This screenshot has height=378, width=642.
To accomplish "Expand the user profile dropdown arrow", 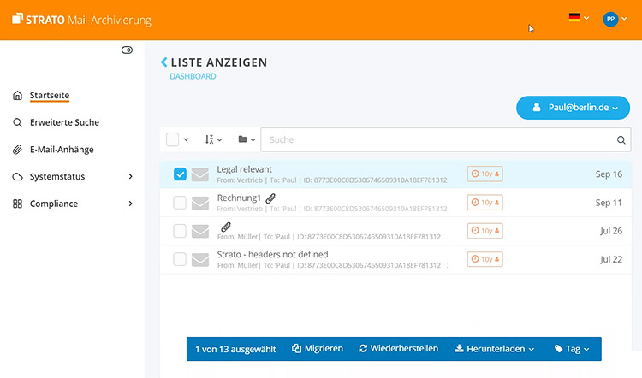I will [624, 19].
